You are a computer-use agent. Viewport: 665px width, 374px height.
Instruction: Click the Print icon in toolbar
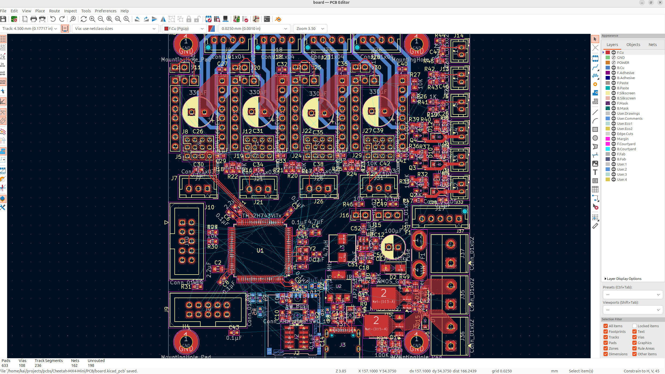tap(33, 19)
